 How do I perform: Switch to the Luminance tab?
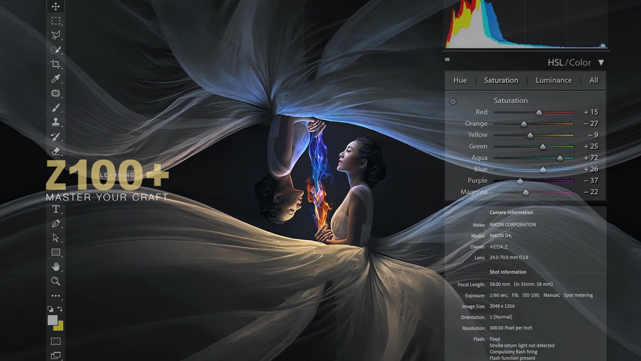553,80
